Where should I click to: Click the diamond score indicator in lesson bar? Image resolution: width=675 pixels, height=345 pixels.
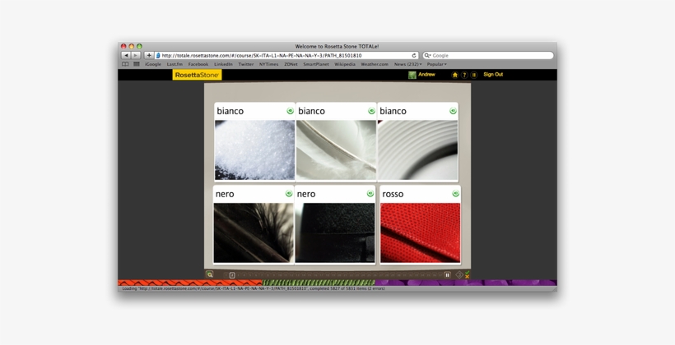pyautogui.click(x=459, y=275)
